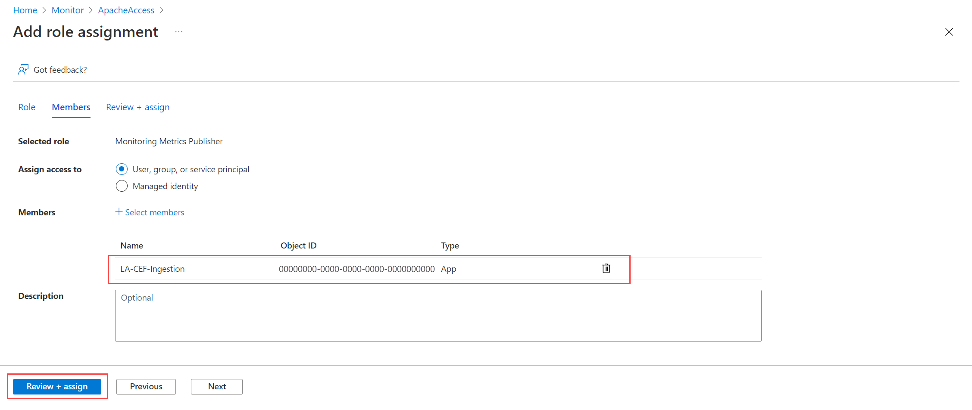
Task: Click the blue Review + assign button
Action: tap(57, 386)
